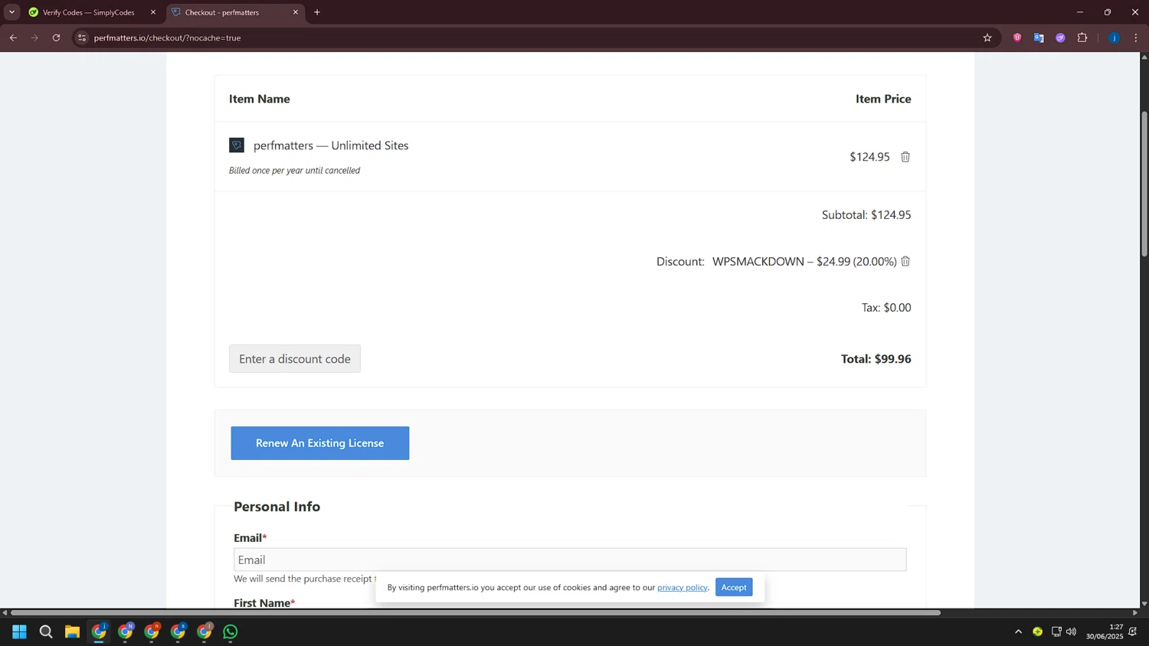Bookmark this page with star icon
1149x646 pixels.
click(987, 38)
